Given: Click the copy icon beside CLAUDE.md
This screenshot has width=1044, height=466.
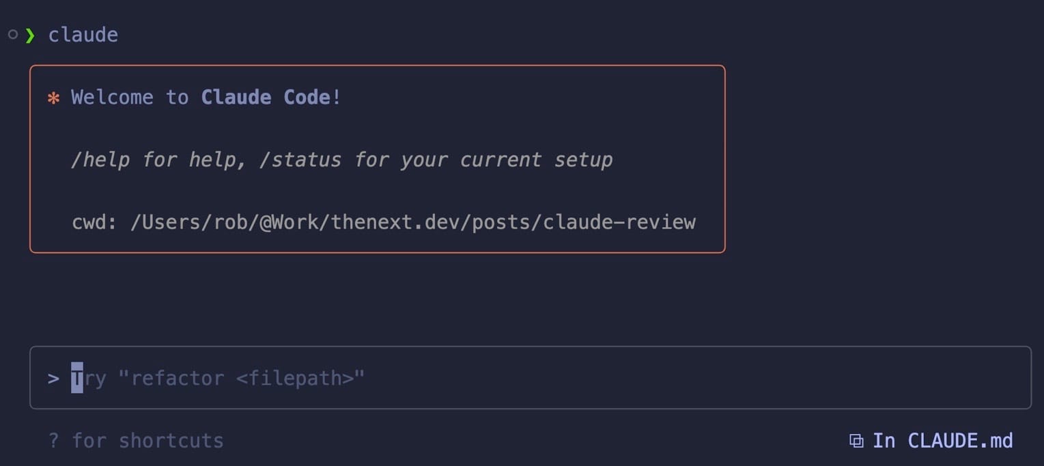Looking at the screenshot, I should coord(856,441).
